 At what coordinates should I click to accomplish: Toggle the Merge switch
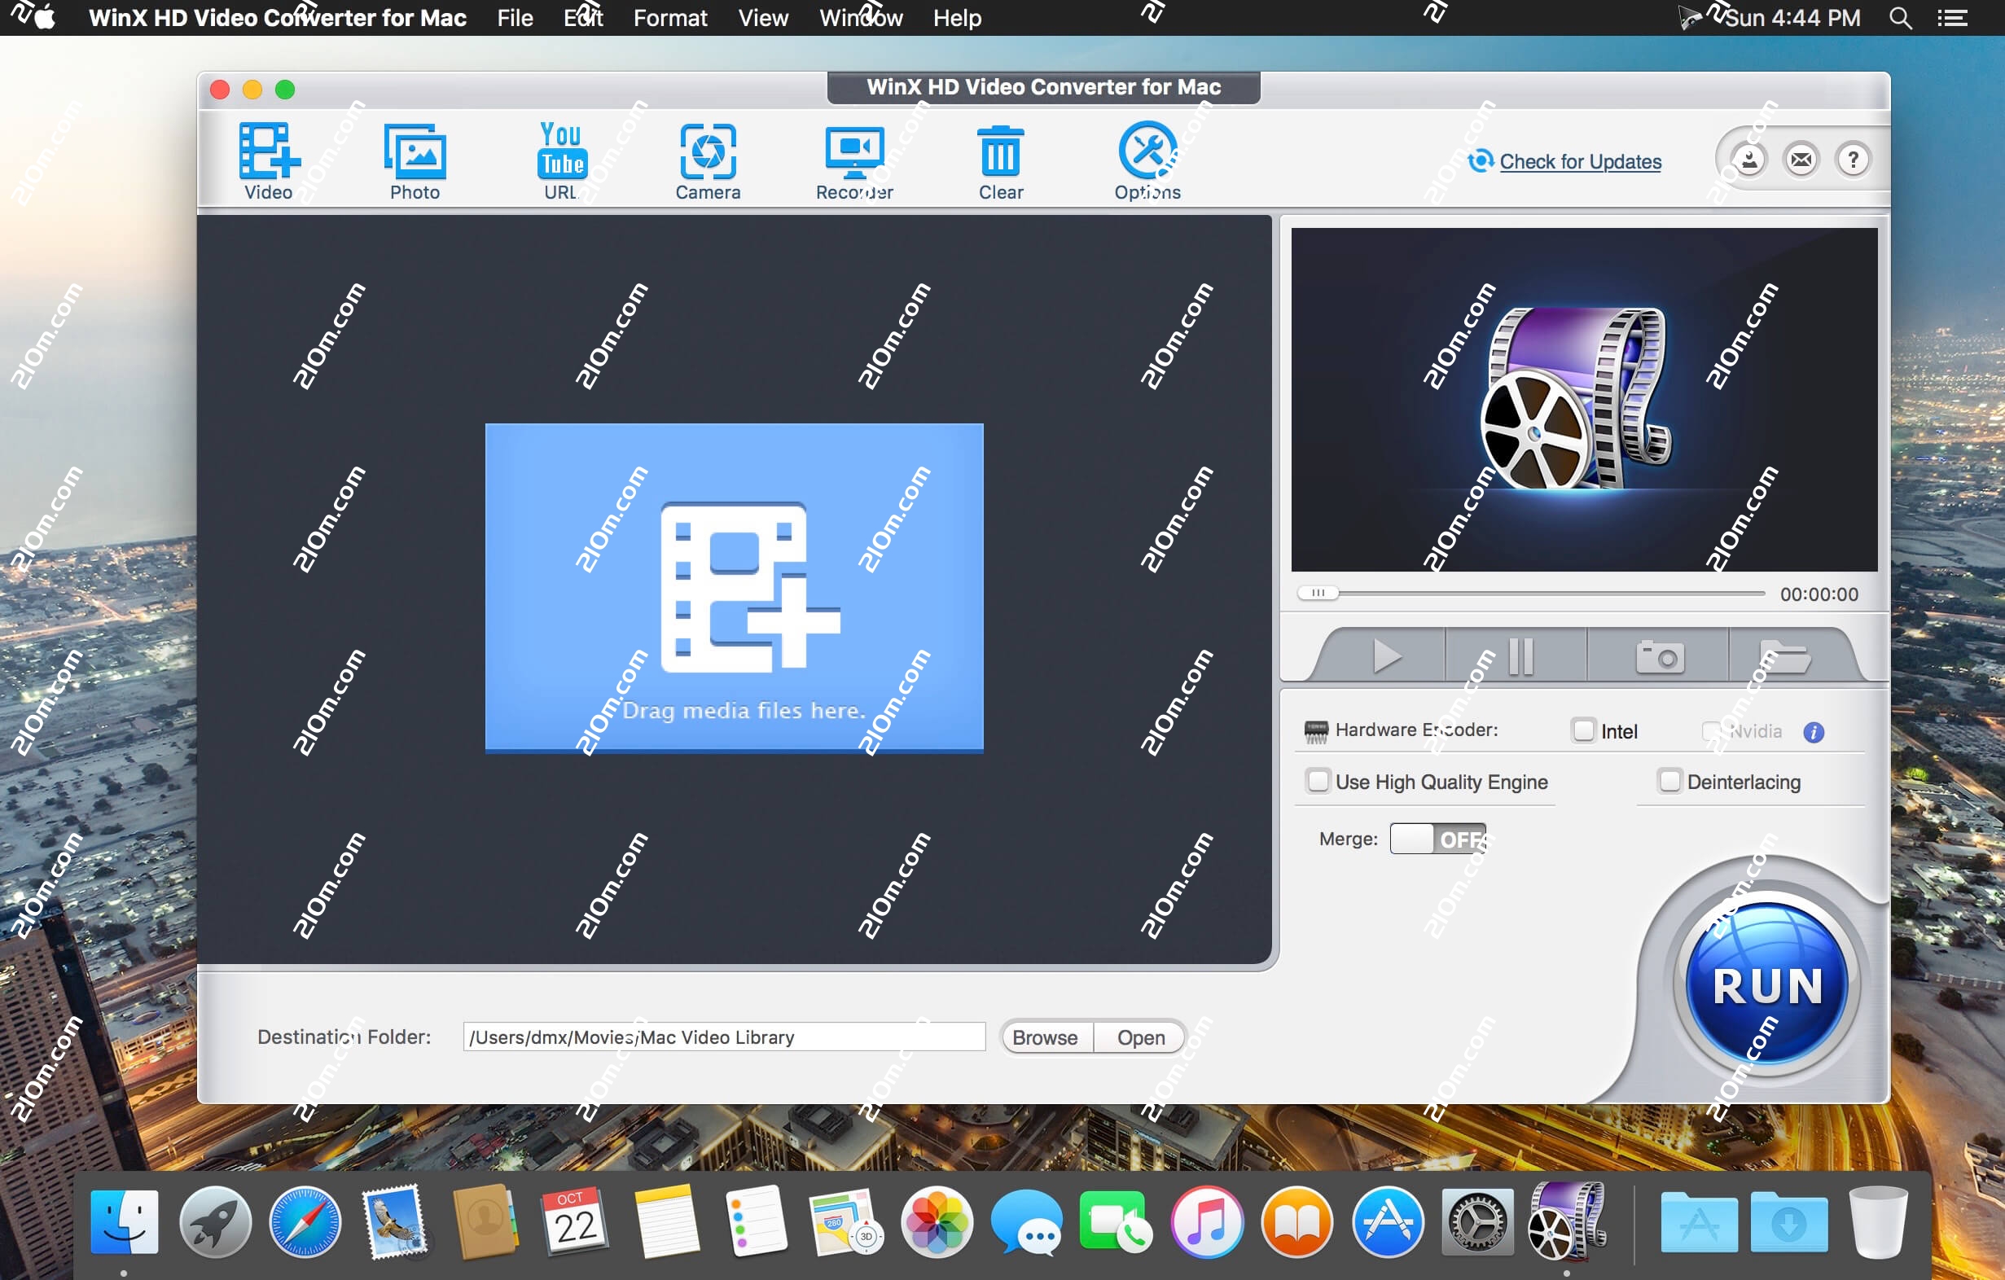pos(1438,838)
